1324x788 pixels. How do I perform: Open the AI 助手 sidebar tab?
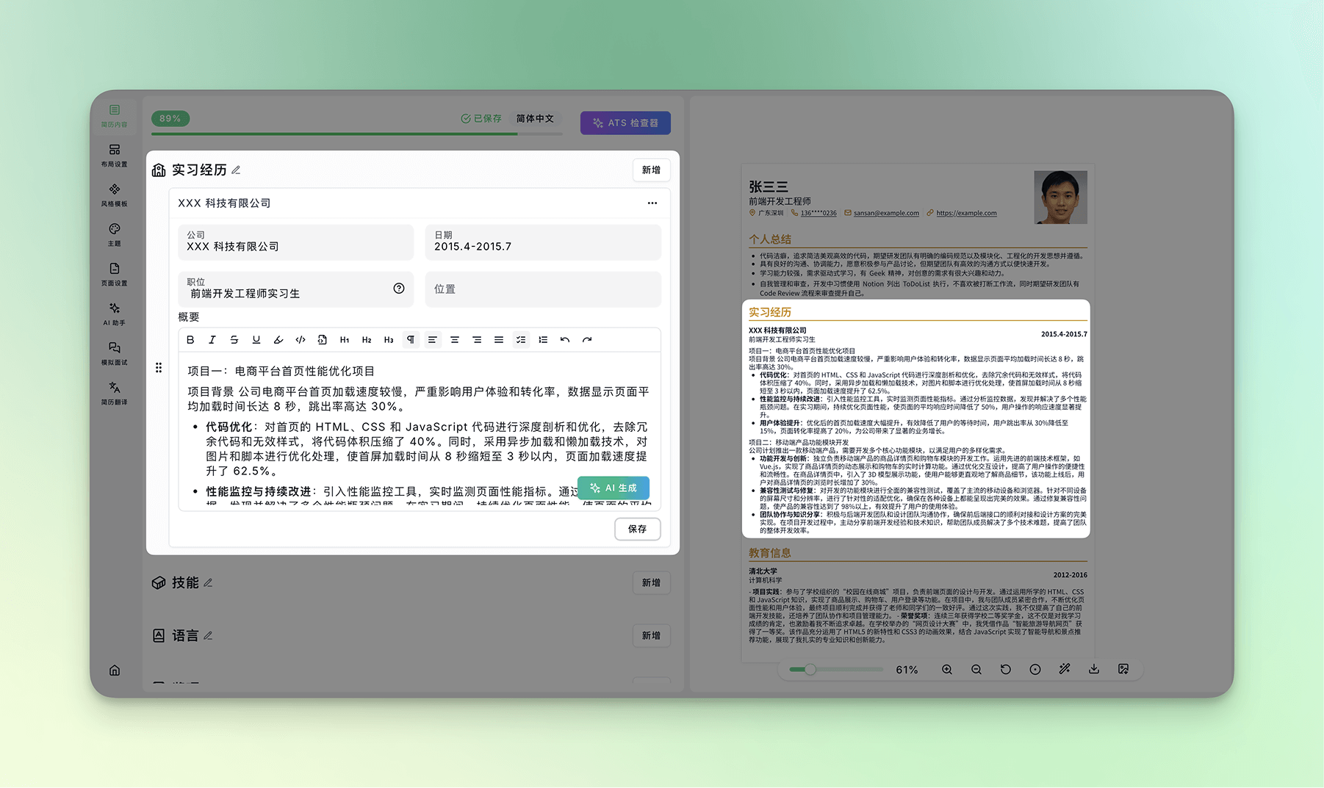click(x=115, y=314)
